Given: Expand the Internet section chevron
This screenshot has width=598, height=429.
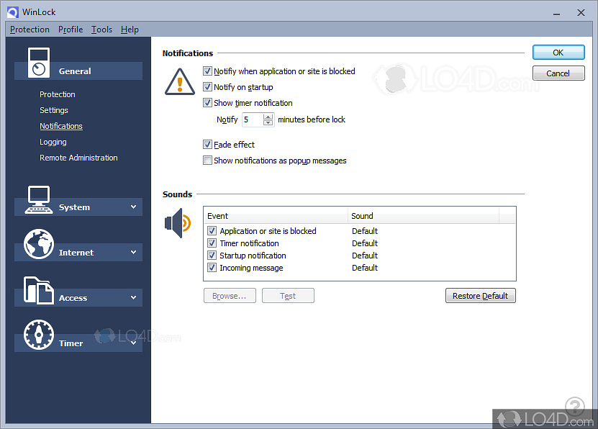Looking at the screenshot, I should point(133,253).
